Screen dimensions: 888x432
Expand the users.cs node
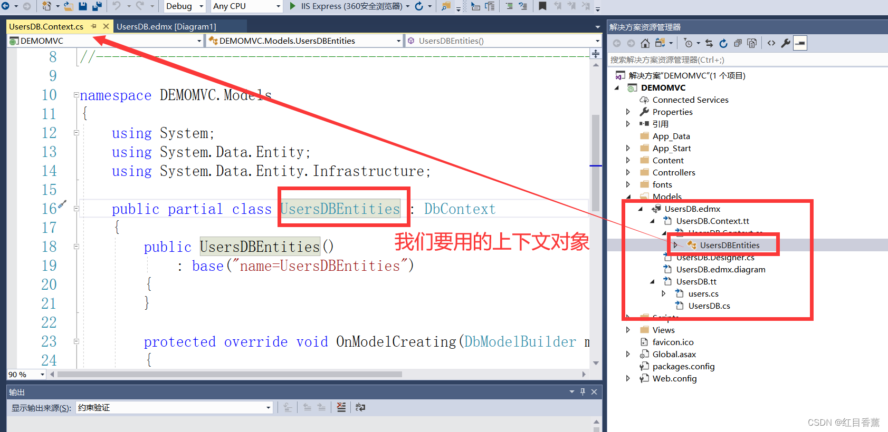click(x=664, y=293)
